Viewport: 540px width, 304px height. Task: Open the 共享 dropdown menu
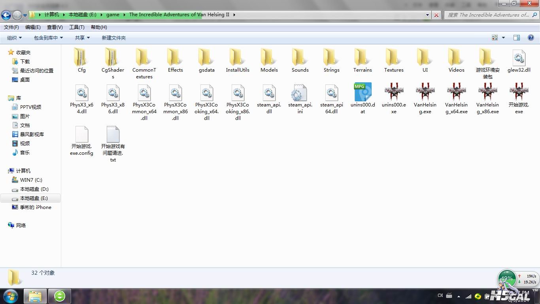coord(82,38)
